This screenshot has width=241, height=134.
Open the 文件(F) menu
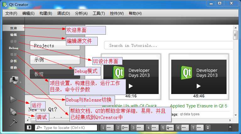tap(11, 13)
